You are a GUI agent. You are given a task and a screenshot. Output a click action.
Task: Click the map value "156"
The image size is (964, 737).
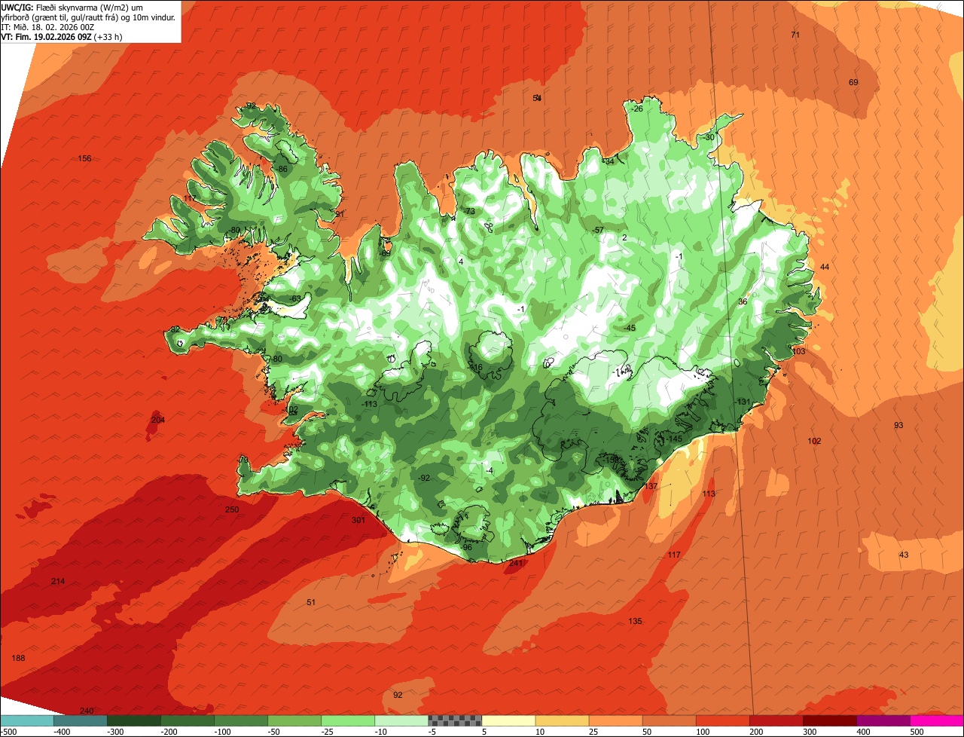(x=85, y=158)
